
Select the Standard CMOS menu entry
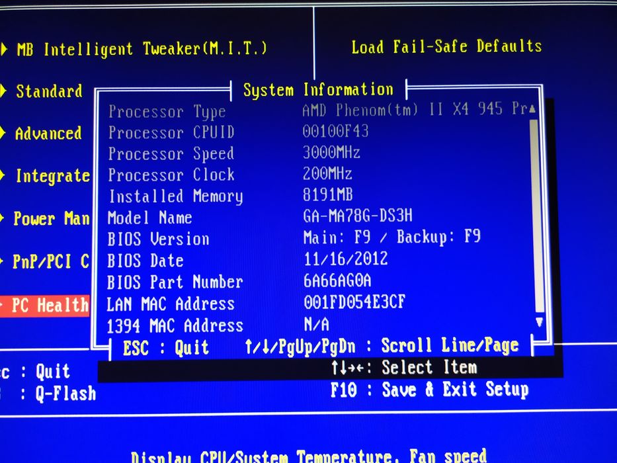point(49,91)
